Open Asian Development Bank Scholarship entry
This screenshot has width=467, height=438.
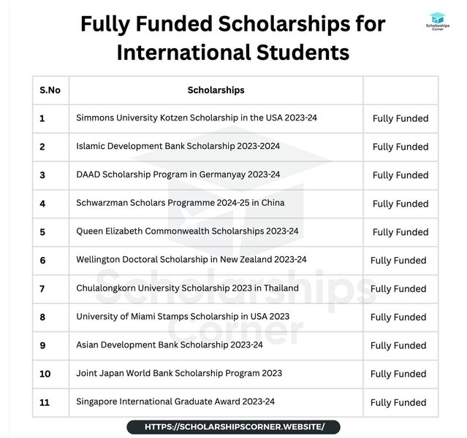170,345
